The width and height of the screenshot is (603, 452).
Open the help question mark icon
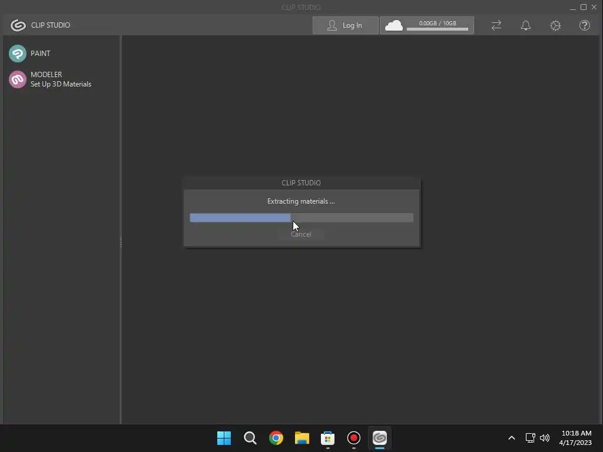tap(585, 25)
